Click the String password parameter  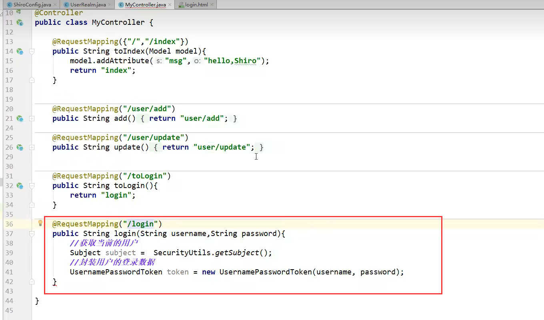pos(244,234)
